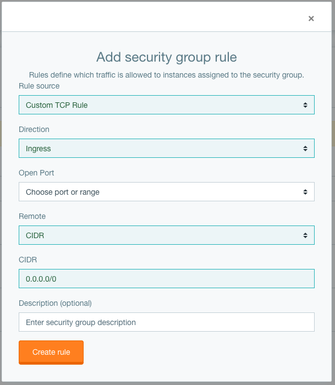Screen dimensions: 335x385
Task: Click the up-down arrow icon in Direction field
Action: point(305,148)
